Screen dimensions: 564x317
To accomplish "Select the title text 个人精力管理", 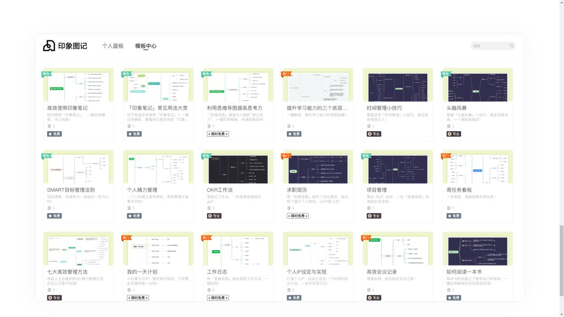I will [142, 190].
